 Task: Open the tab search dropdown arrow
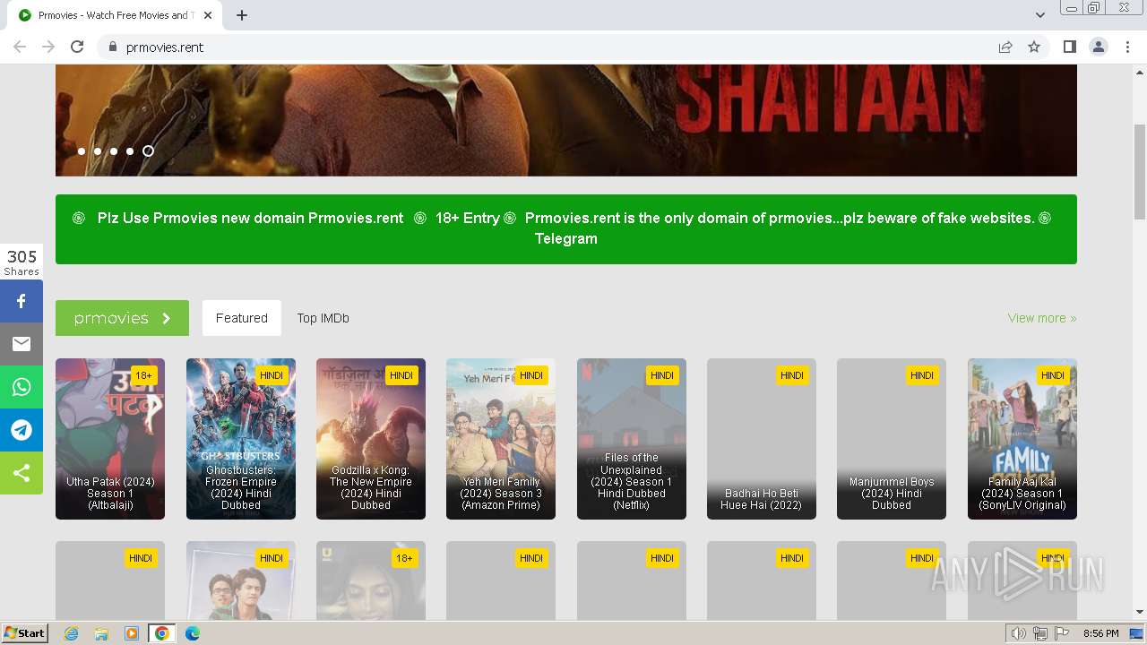pyautogui.click(x=1040, y=15)
